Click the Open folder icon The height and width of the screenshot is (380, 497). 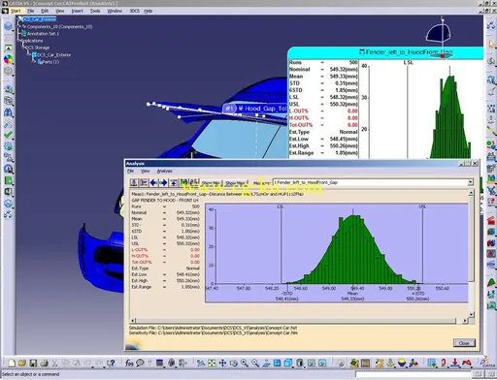pyautogui.click(x=22, y=363)
